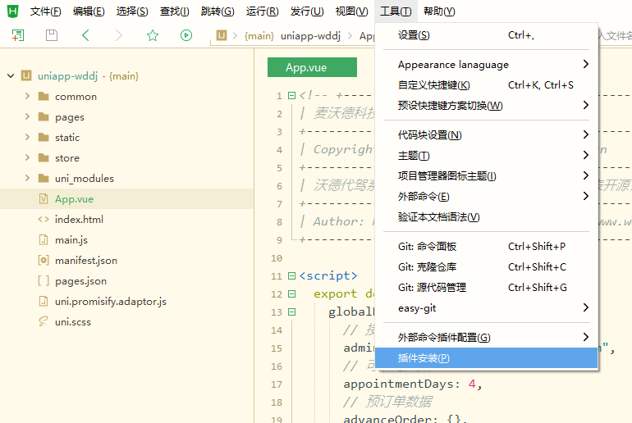Choose 自定义快捷键(K) menu entry

tap(487, 85)
